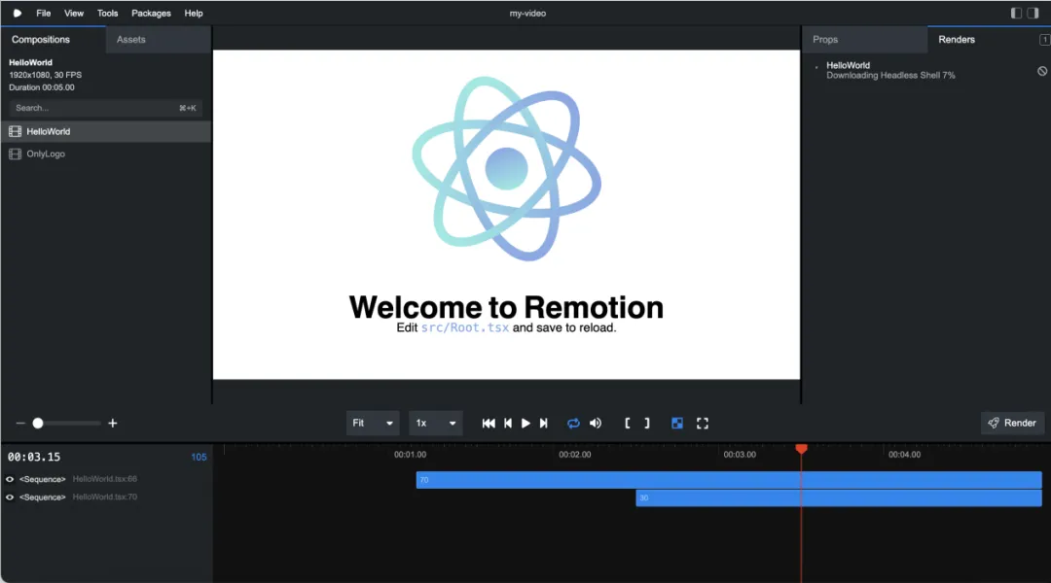Select the blue sequence bar labeled 30

(x=839, y=498)
